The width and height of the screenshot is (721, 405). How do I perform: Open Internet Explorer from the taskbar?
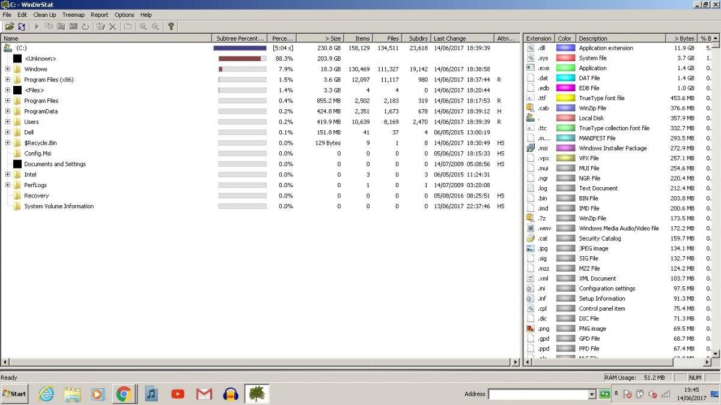pyautogui.click(x=46, y=394)
